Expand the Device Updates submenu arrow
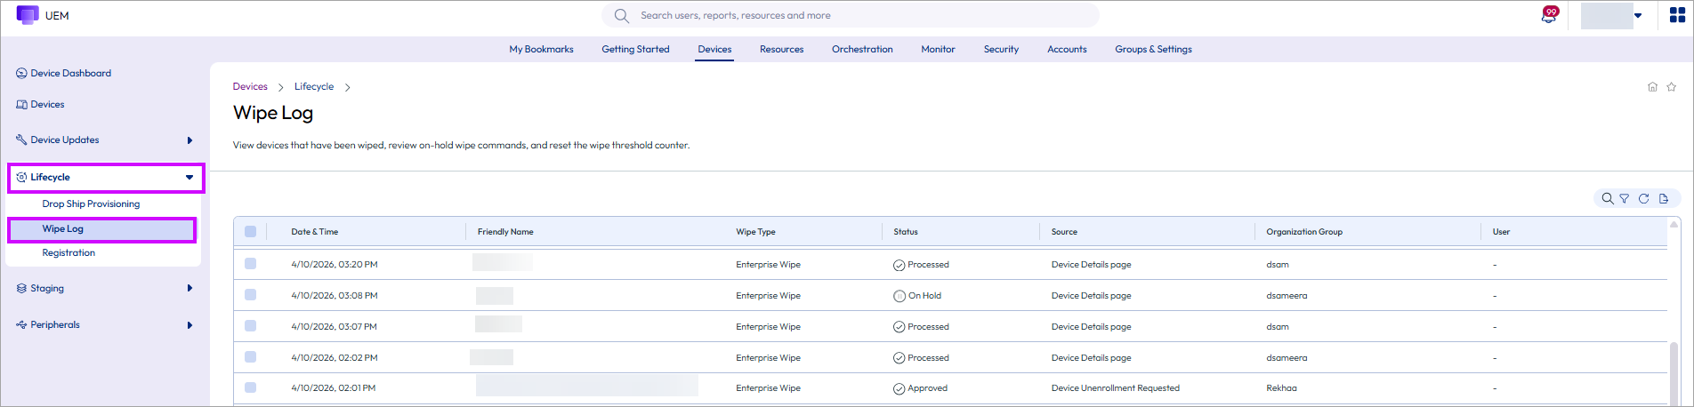This screenshot has width=1694, height=407. click(190, 140)
